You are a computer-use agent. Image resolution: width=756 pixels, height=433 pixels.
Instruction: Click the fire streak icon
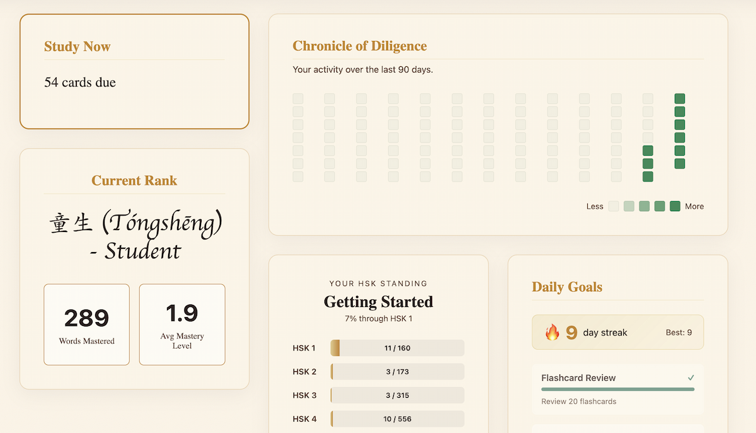click(552, 332)
